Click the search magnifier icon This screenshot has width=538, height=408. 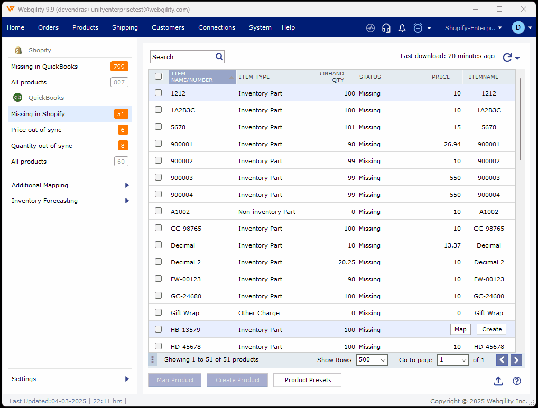(x=219, y=56)
